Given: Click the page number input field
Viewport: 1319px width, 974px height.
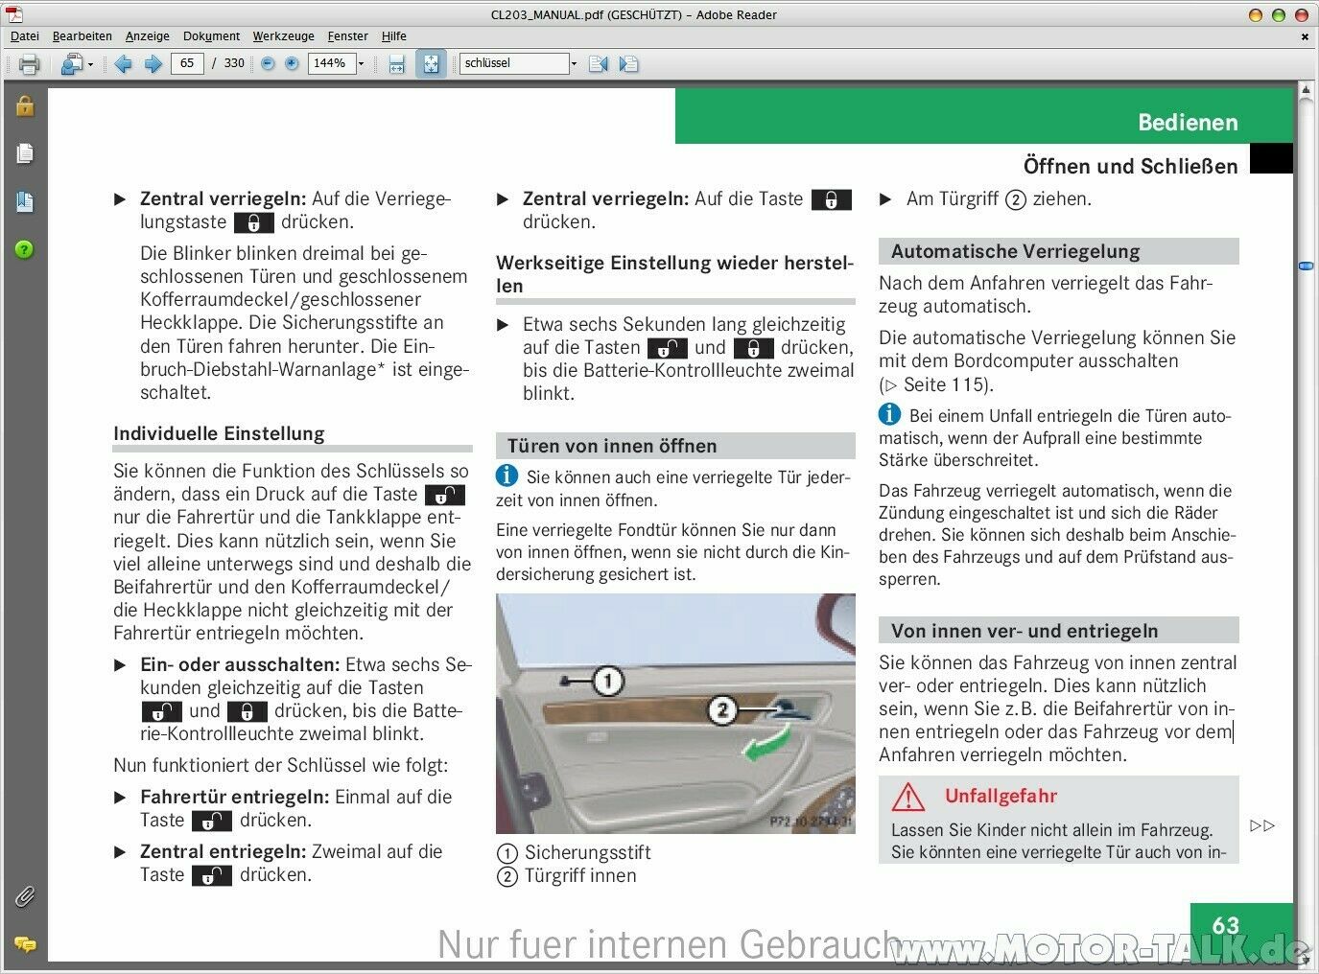Looking at the screenshot, I should [x=187, y=63].
